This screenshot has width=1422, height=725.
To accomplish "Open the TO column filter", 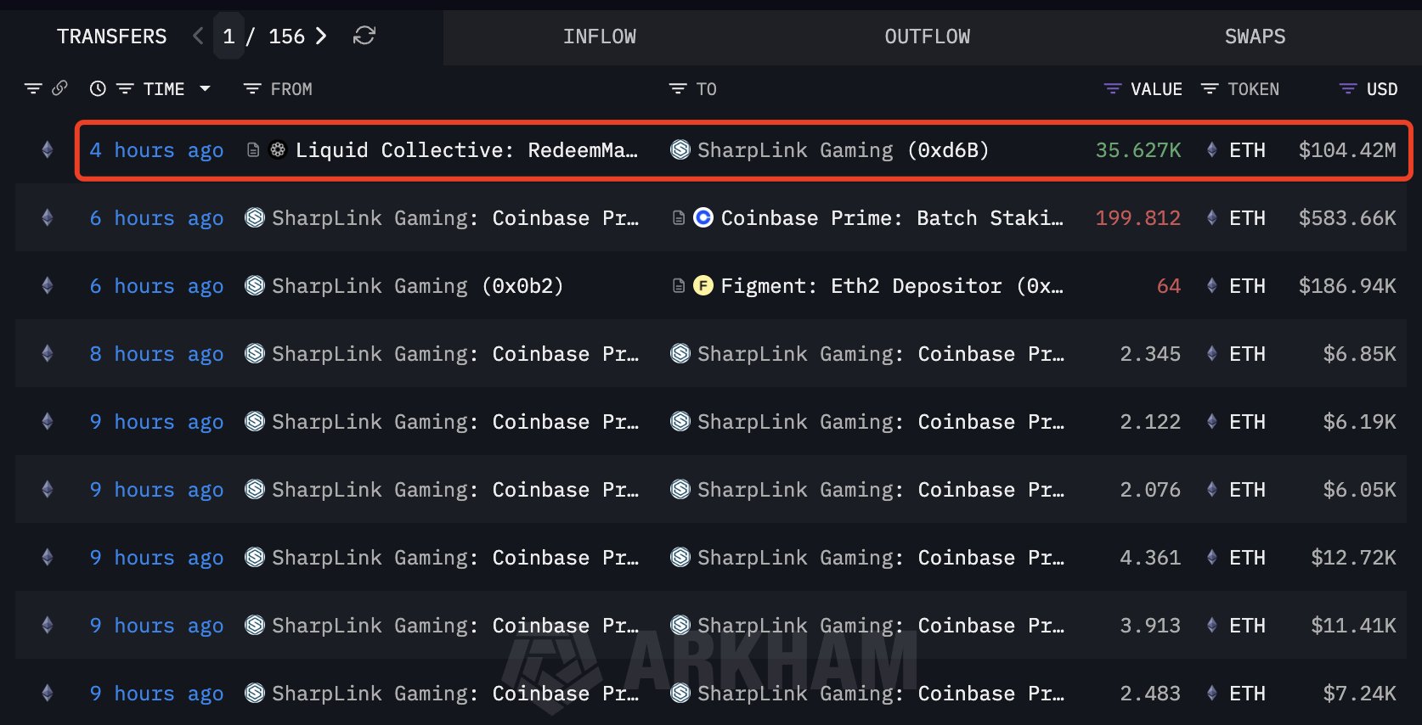I will (677, 89).
